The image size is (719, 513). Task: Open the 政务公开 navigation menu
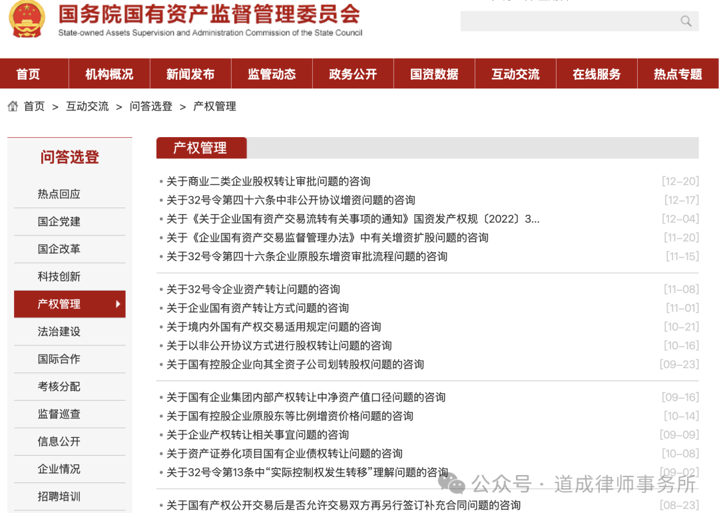tap(353, 73)
